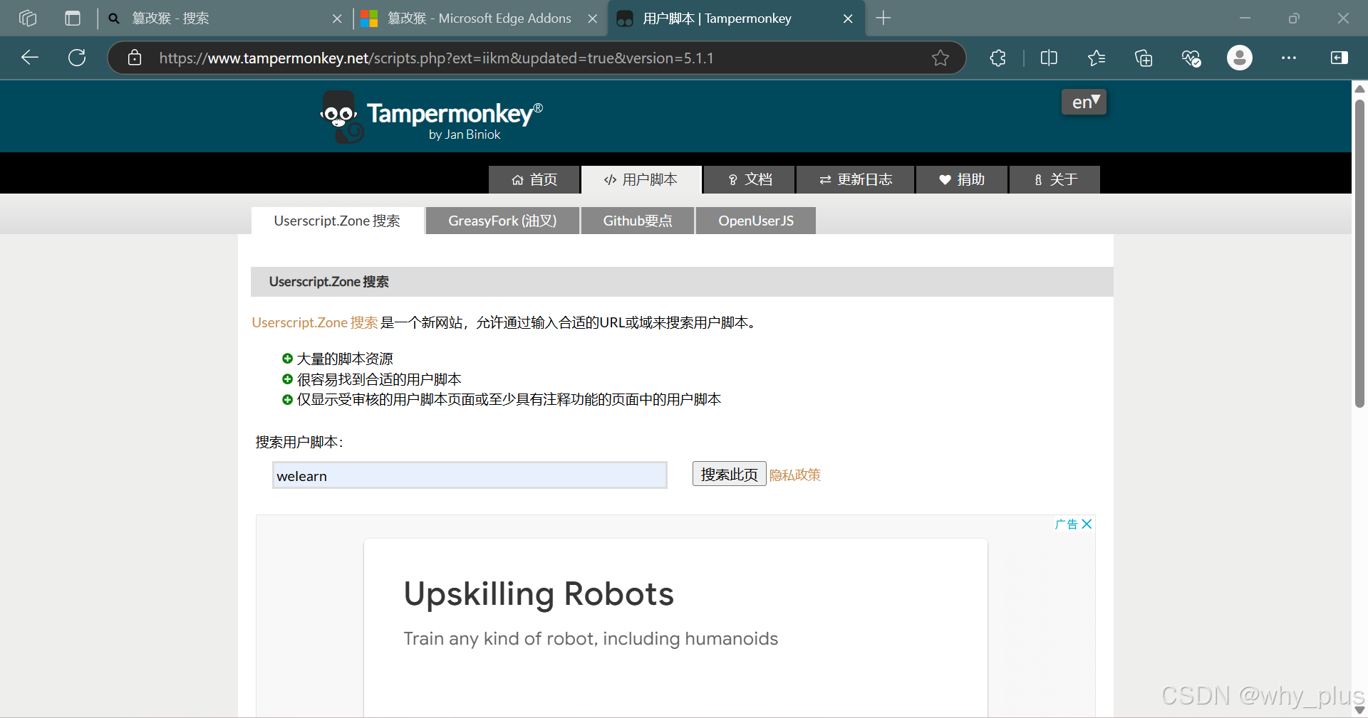Click the address bar URL

coord(436,58)
